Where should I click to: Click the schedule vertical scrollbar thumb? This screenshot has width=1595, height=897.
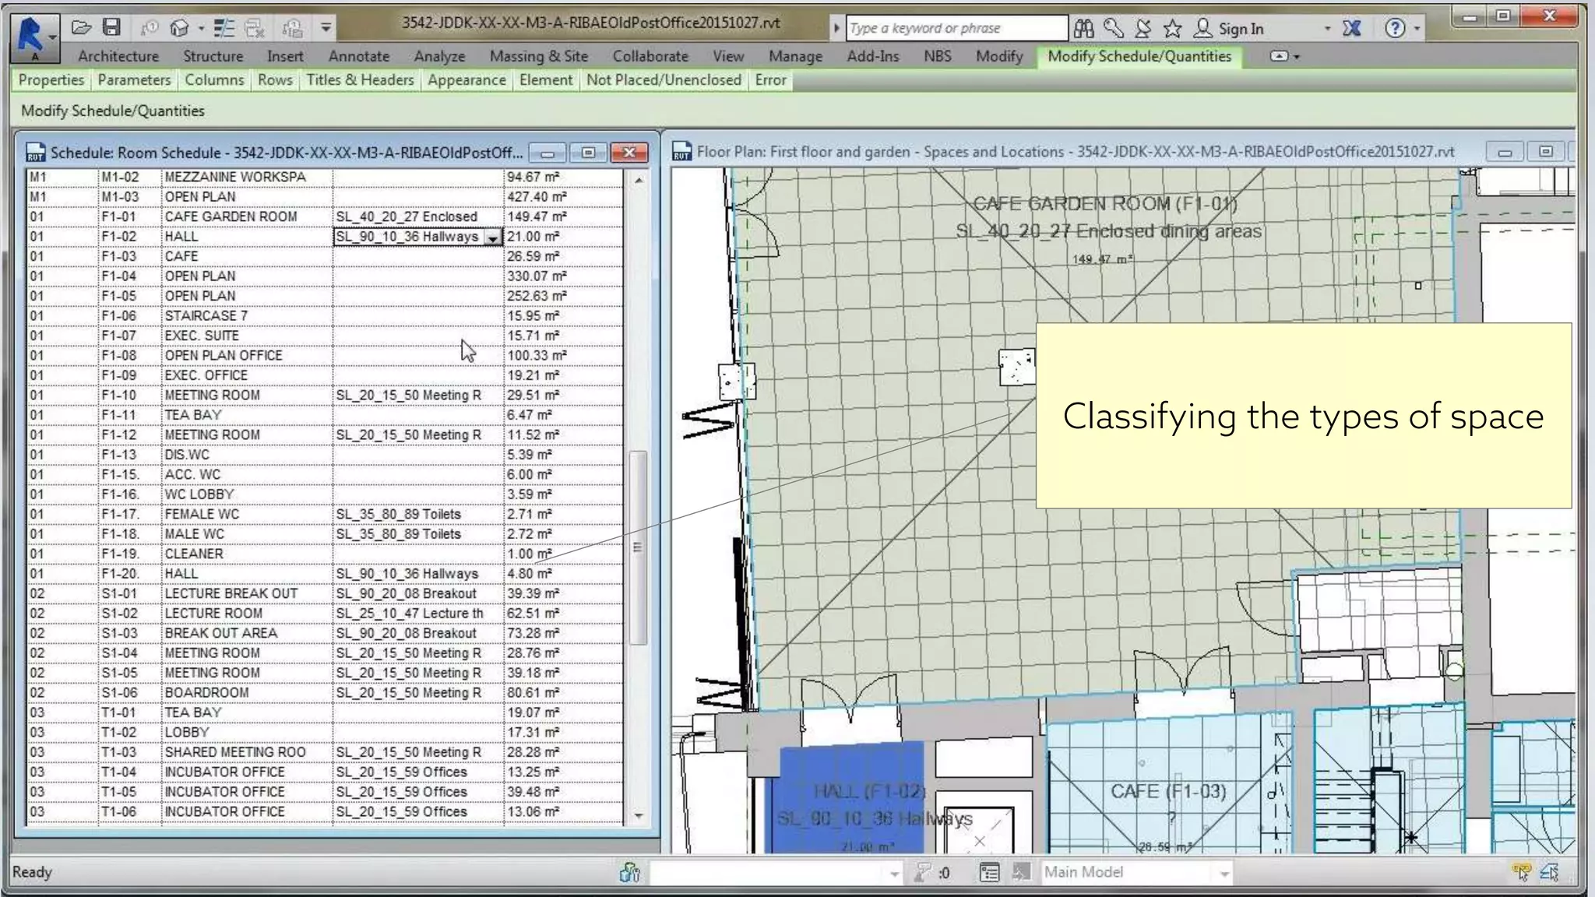pyautogui.click(x=638, y=547)
